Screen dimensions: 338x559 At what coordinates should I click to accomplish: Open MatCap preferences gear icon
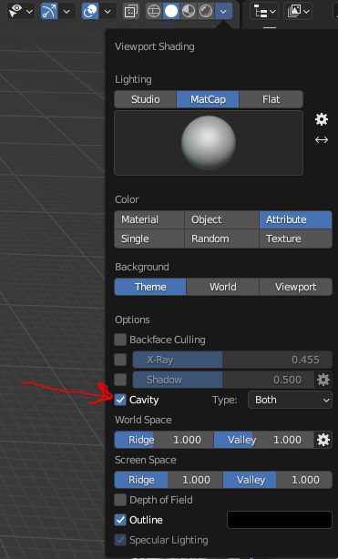(x=322, y=119)
